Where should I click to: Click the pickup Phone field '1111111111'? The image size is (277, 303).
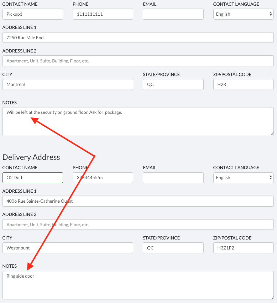pyautogui.click(x=103, y=14)
